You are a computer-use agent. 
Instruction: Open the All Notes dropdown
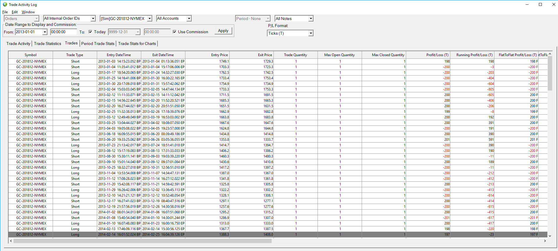click(294, 19)
